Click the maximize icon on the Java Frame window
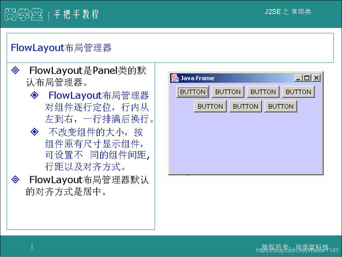 click(307, 78)
